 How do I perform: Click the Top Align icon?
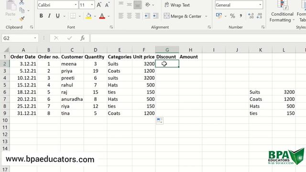tap(121, 4)
